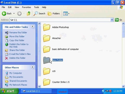Viewport: 125px width, 94px height.
Task: Select the basic defination of computer folder icon
Action: pos(47,49)
